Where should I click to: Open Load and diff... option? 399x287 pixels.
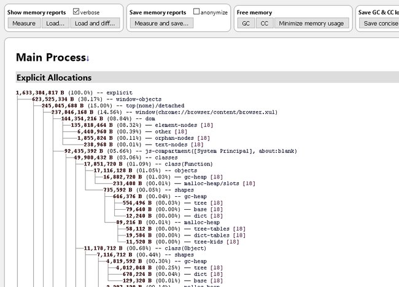[x=95, y=23]
